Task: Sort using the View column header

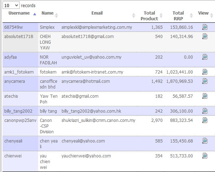Action: coord(204,13)
